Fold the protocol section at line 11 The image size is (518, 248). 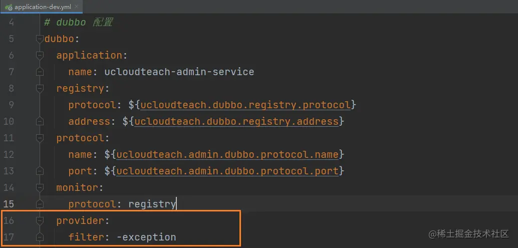point(40,138)
